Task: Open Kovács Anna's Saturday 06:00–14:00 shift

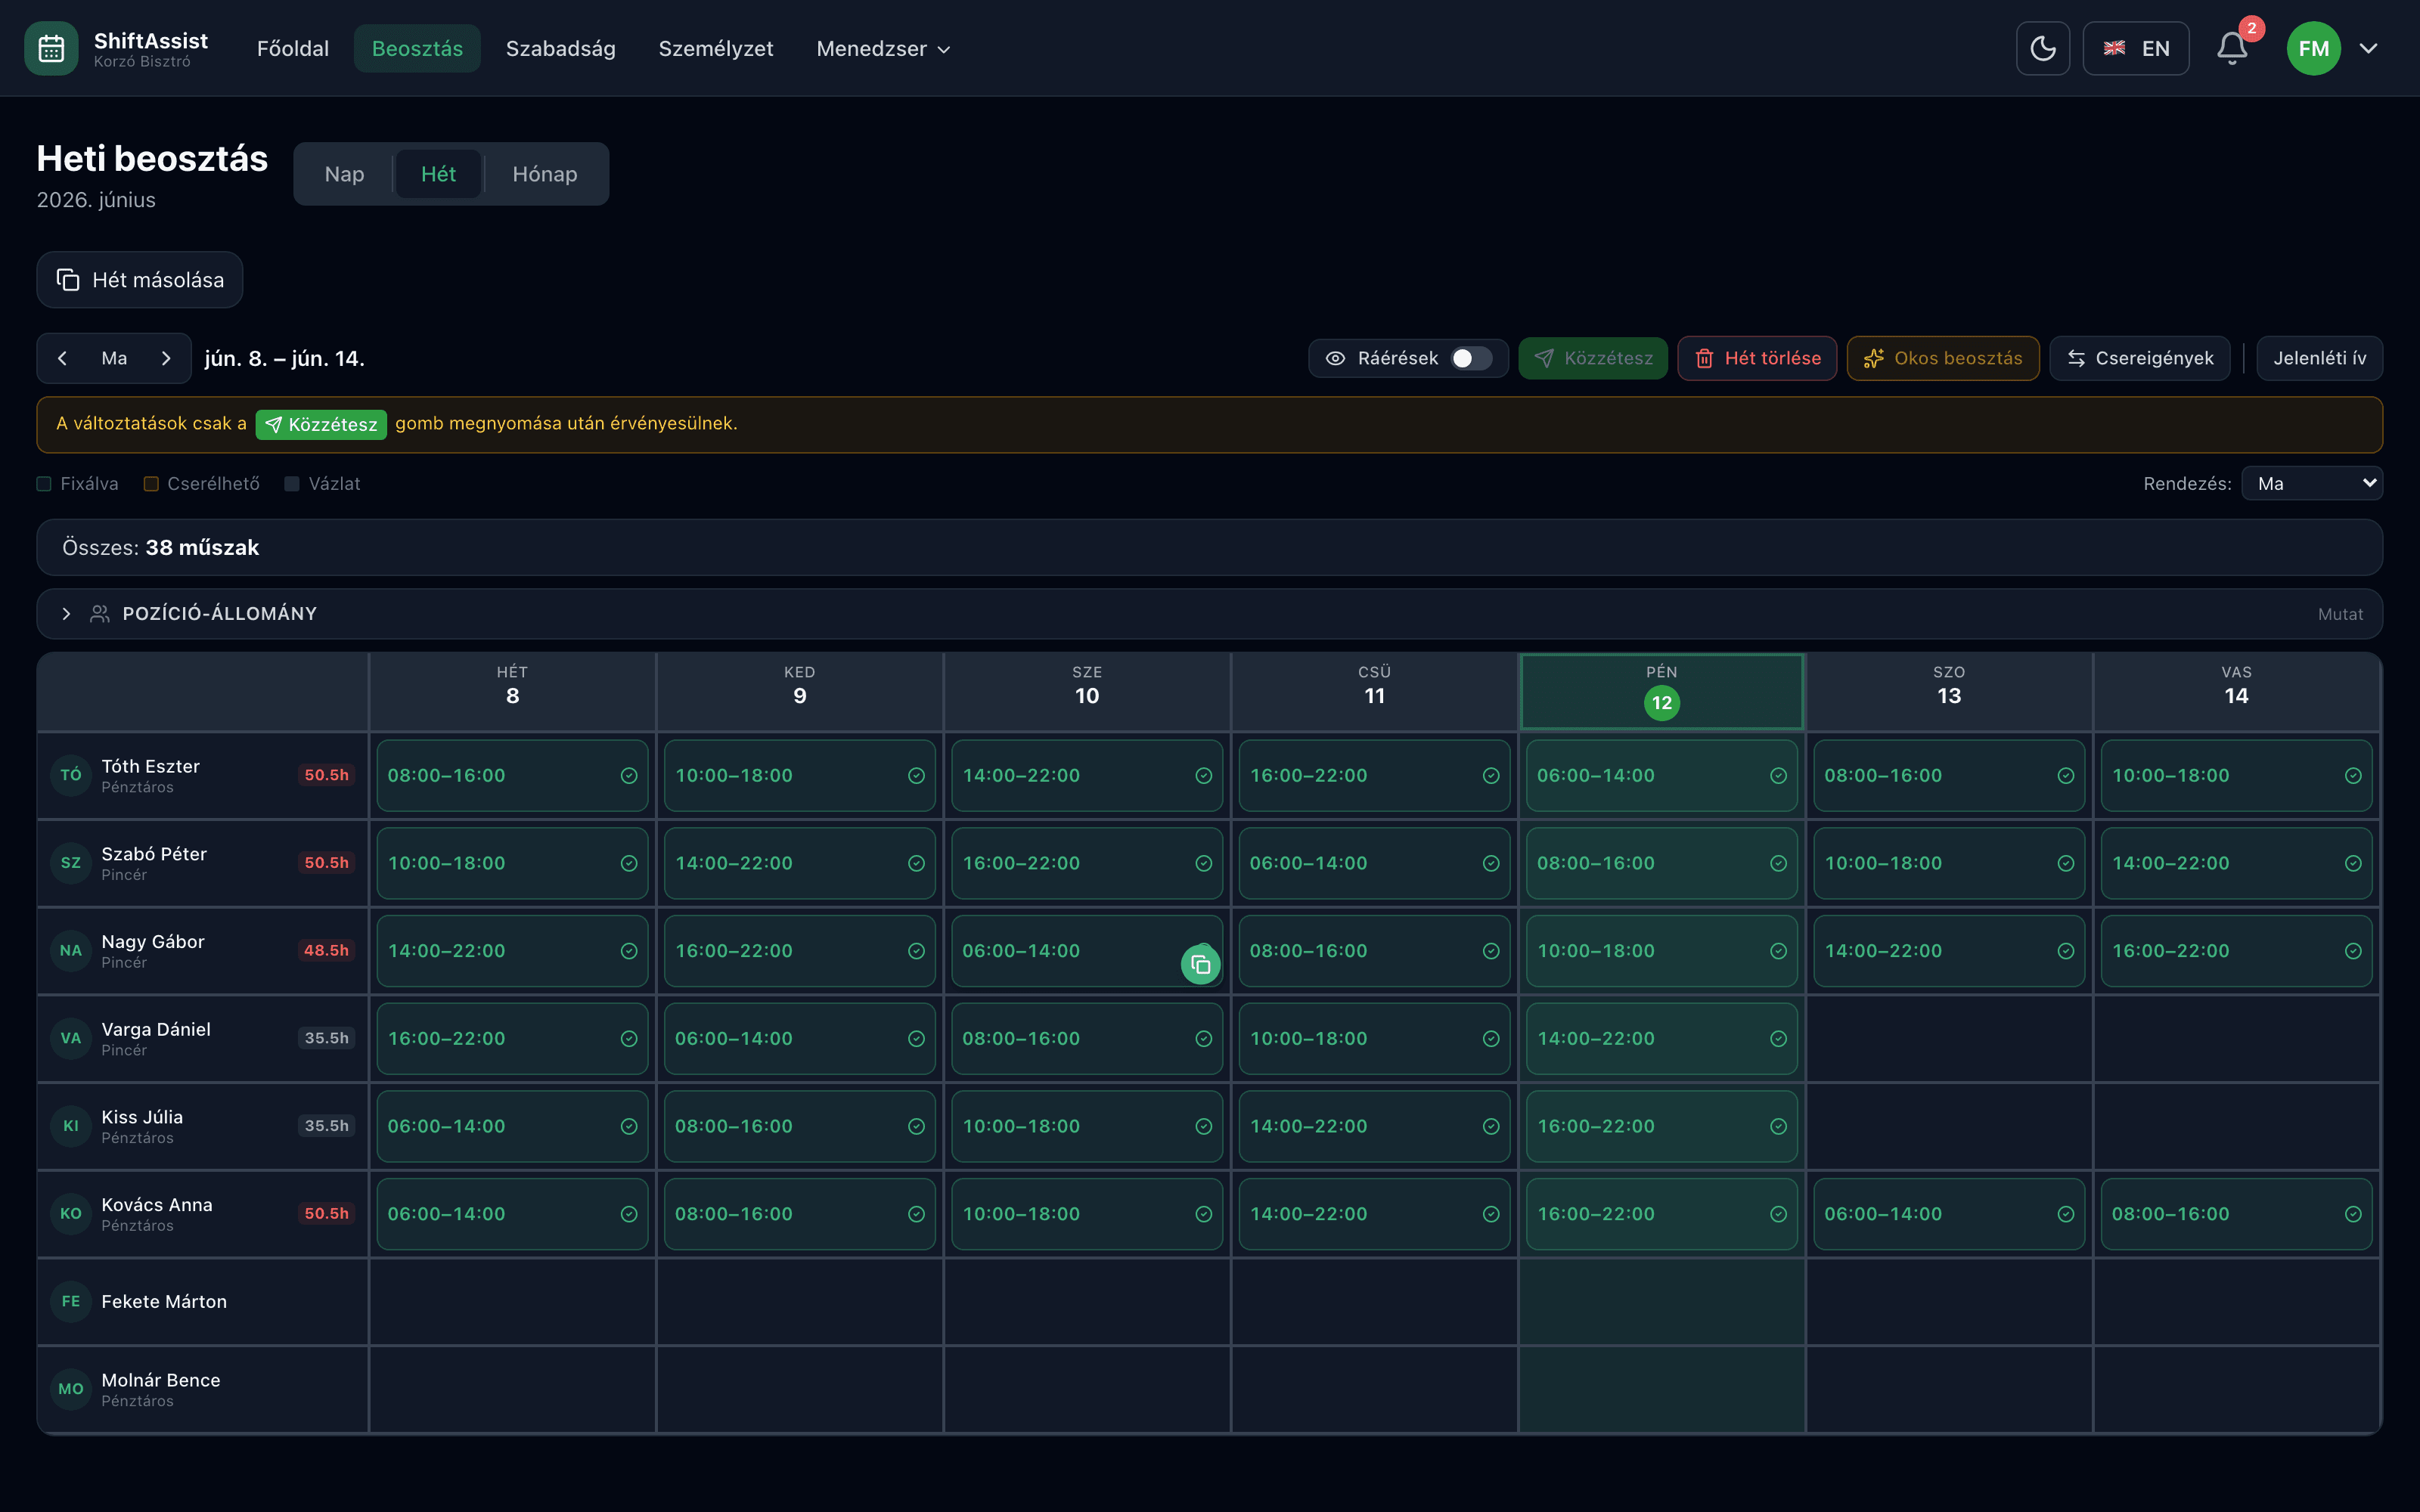Action: [1949, 1214]
